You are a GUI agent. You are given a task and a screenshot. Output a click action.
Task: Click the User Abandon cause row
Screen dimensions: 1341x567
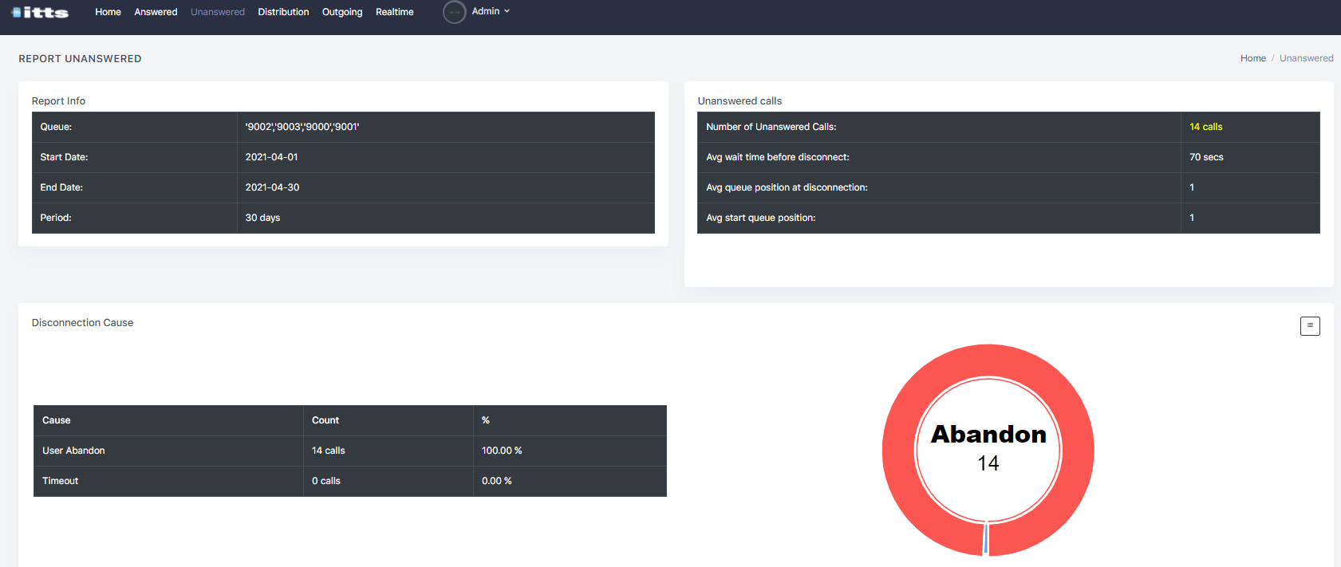[x=350, y=451]
